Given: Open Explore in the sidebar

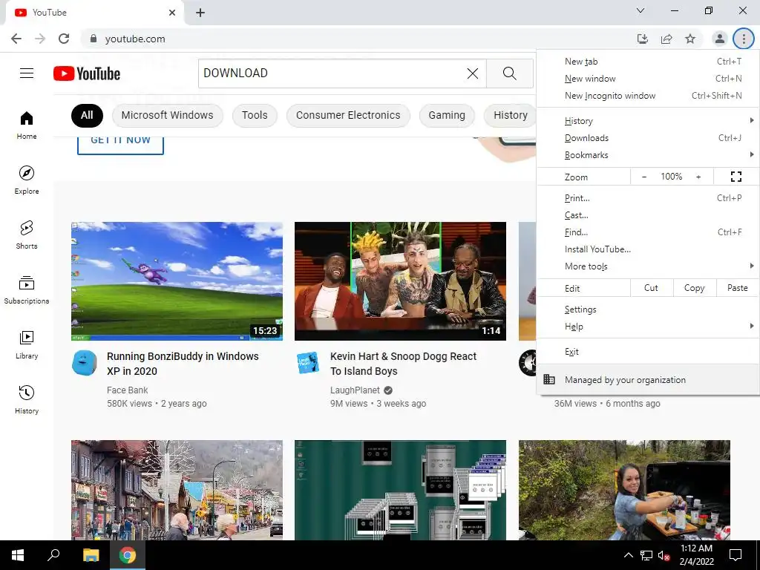Looking at the screenshot, I should point(27,180).
